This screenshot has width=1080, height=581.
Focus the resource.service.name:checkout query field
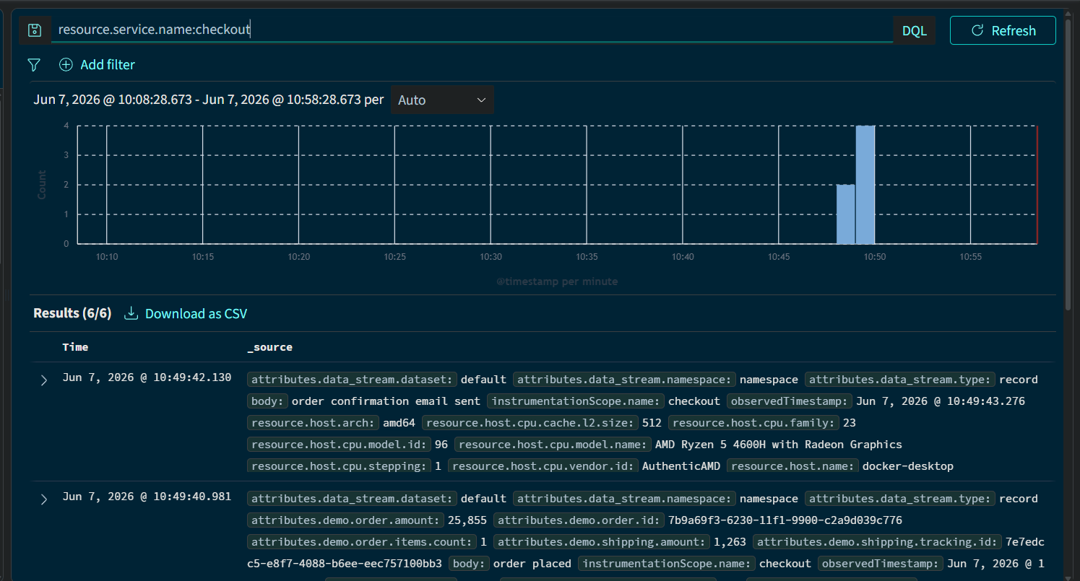click(x=473, y=30)
